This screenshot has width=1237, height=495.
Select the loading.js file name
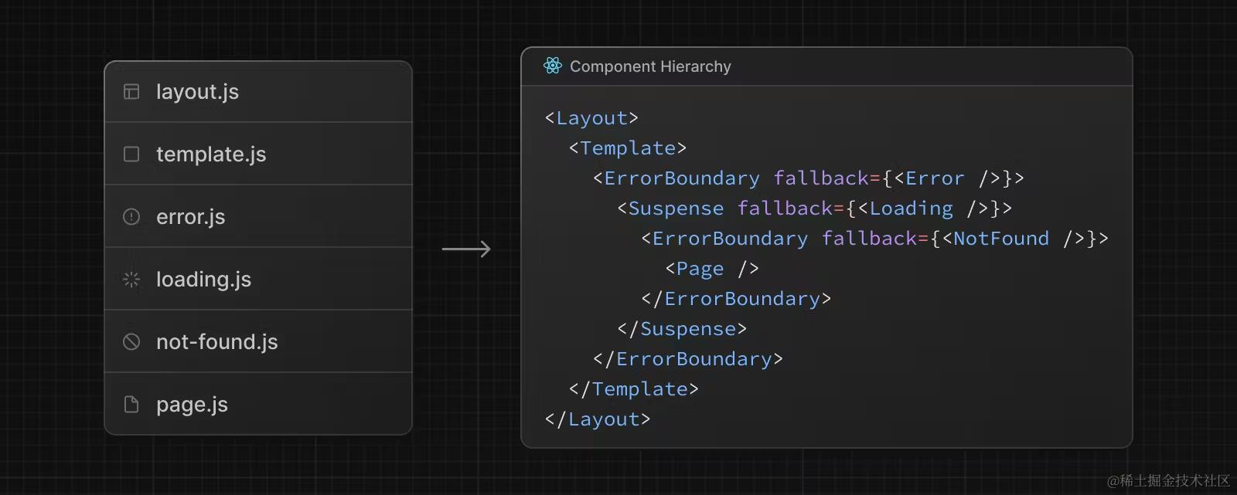[204, 280]
